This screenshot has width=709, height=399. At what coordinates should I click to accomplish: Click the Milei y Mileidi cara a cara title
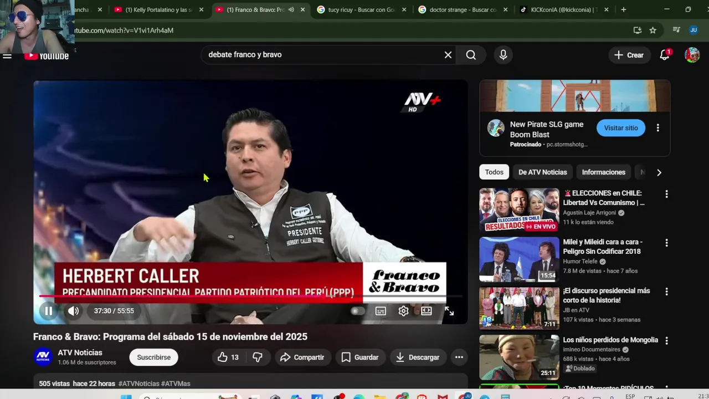coord(603,247)
